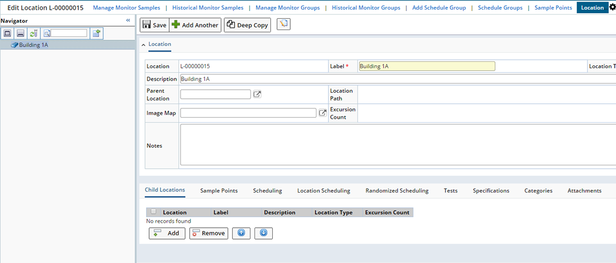The height and width of the screenshot is (263, 616).
Task: Open the Location Scheduling tab
Action: 324,190
